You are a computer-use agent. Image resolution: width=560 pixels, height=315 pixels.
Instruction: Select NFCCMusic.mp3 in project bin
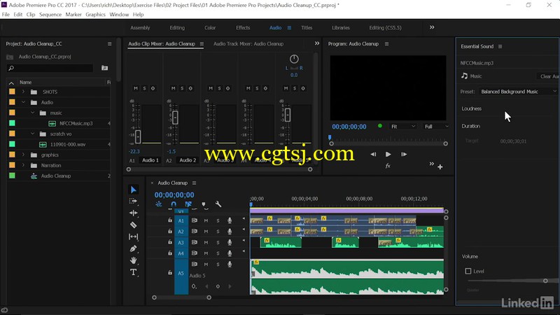(x=76, y=124)
